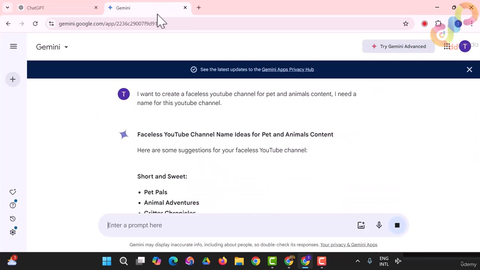This screenshot has width=480, height=270.
Task: Click the Faceless YouTube Channel Name Ideas heading
Action: [235, 134]
